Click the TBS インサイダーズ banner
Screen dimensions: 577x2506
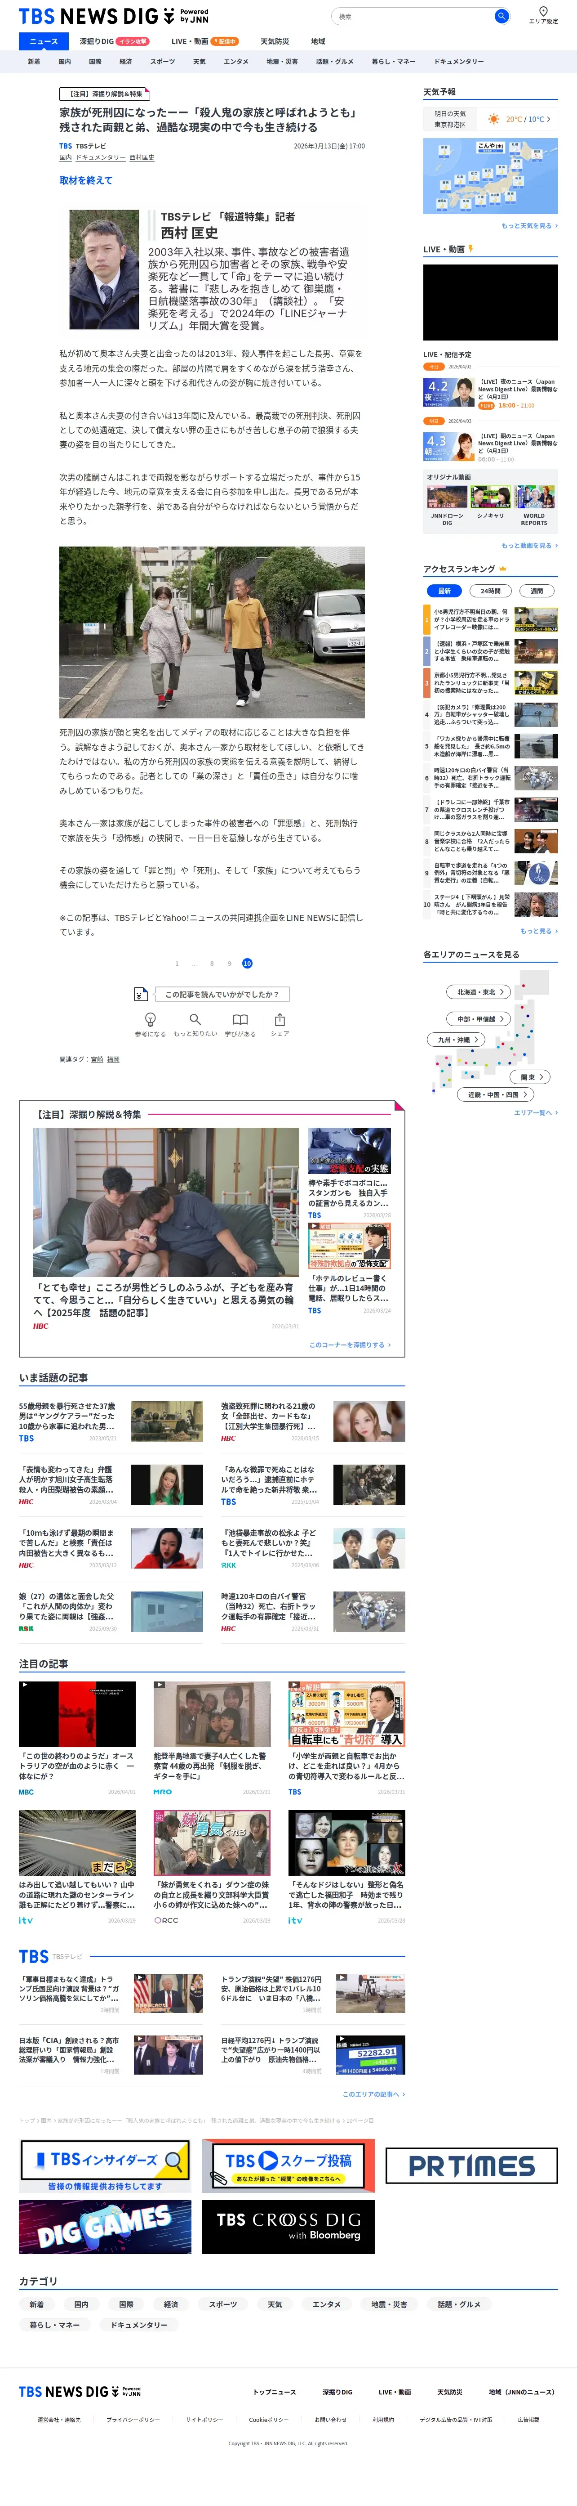pos(105,2165)
